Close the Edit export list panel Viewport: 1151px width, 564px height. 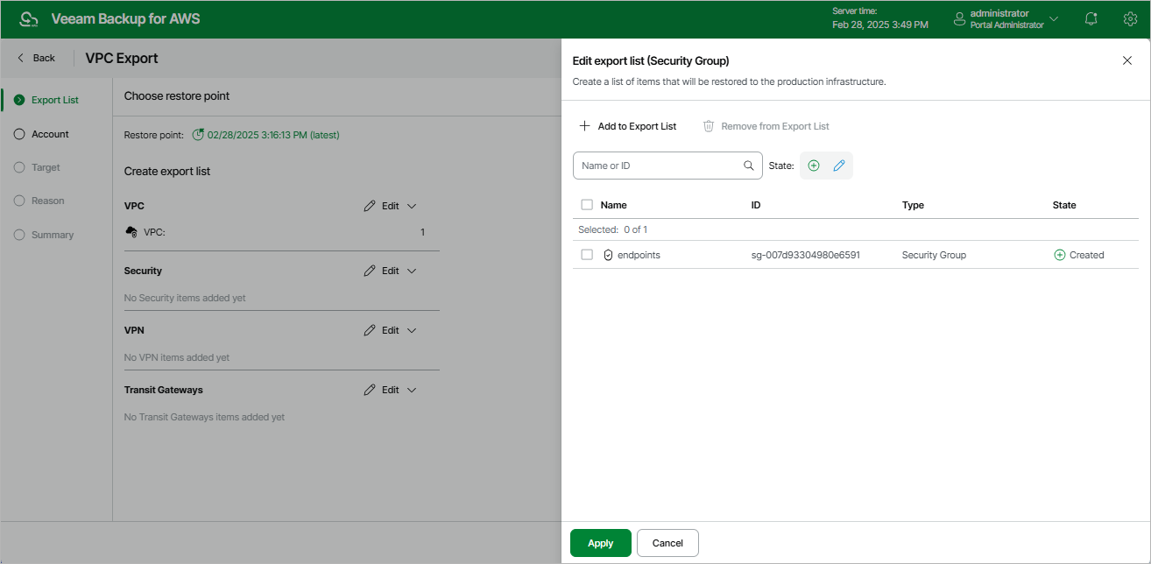[x=1127, y=60]
